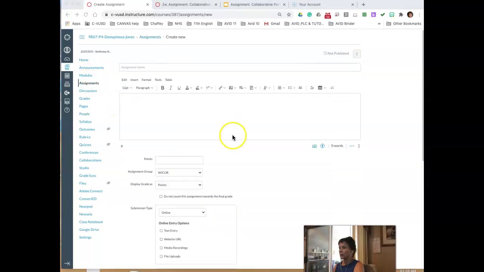Open the highlight color picker
This screenshot has height=272, width=484.
click(199, 88)
